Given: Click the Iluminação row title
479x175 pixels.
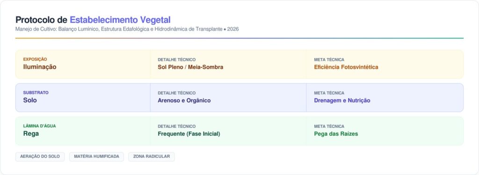Looking at the screenshot, I should (x=40, y=67).
